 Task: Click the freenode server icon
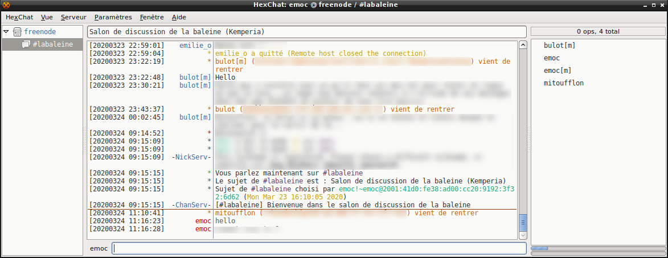17,31
